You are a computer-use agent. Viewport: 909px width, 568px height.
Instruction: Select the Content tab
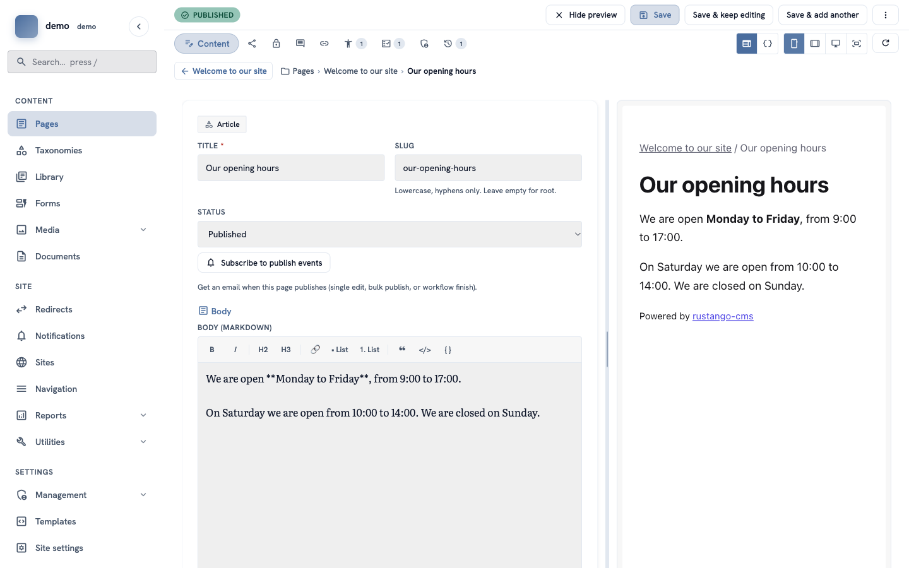pyautogui.click(x=206, y=44)
